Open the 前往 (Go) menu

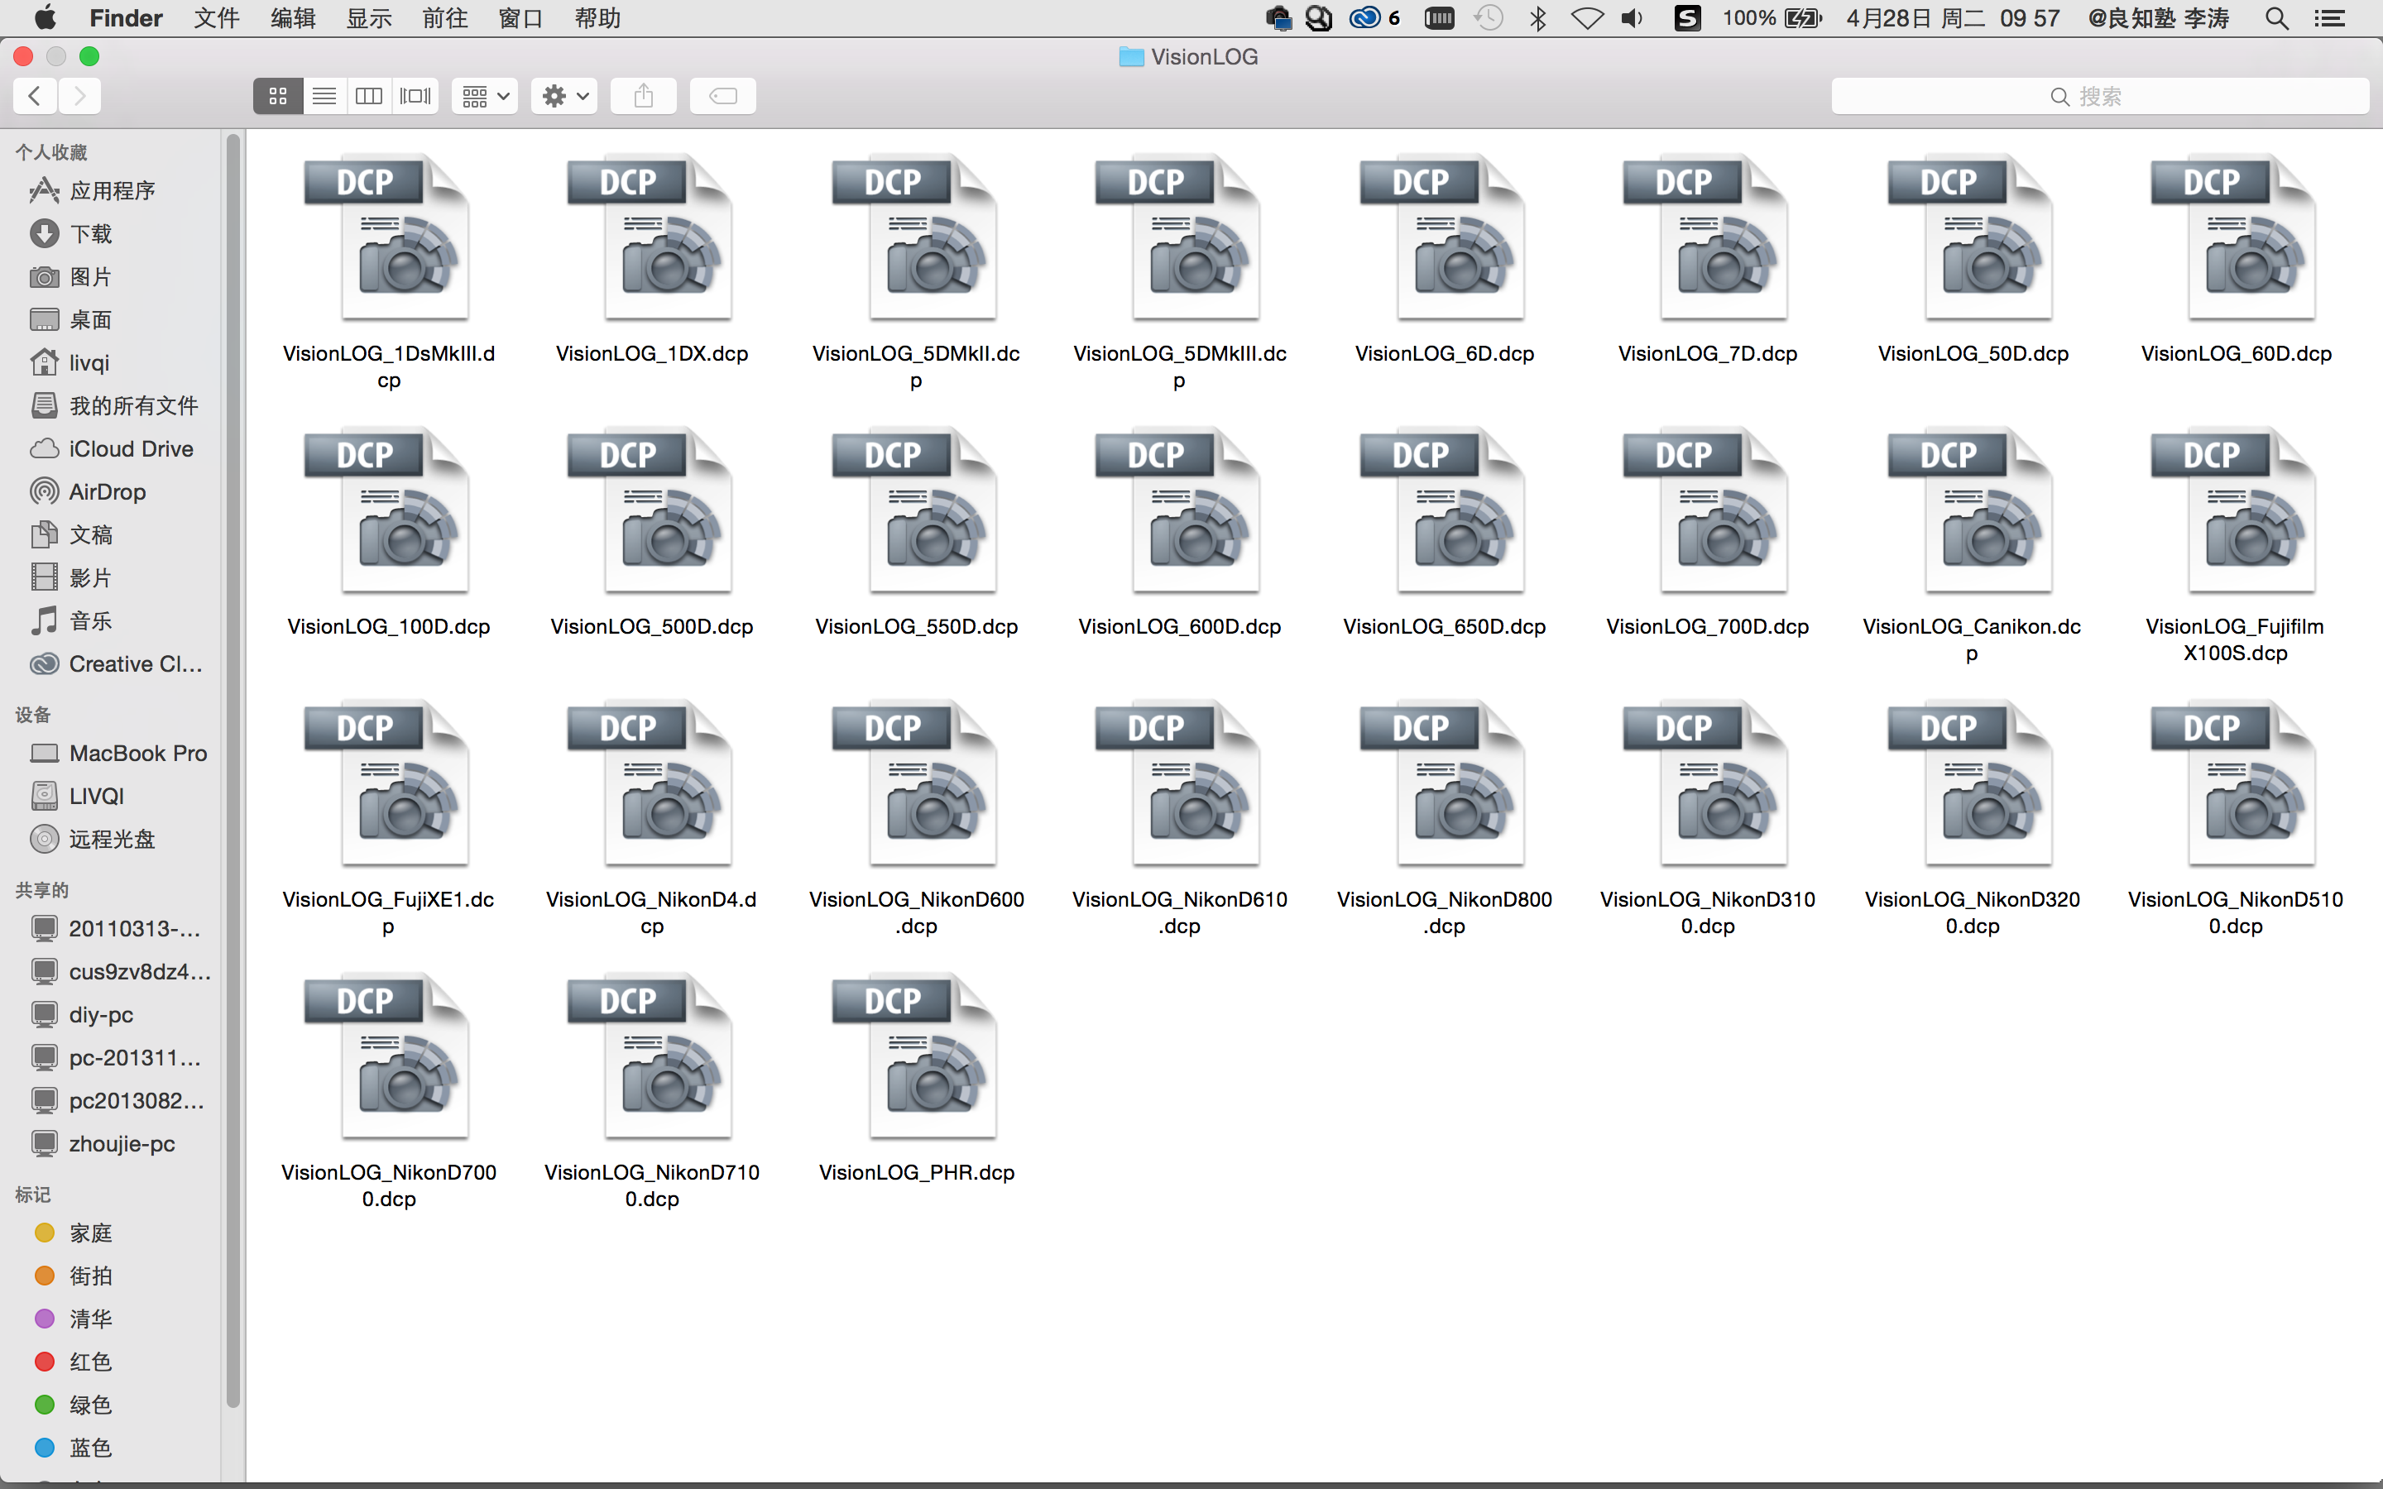[445, 17]
